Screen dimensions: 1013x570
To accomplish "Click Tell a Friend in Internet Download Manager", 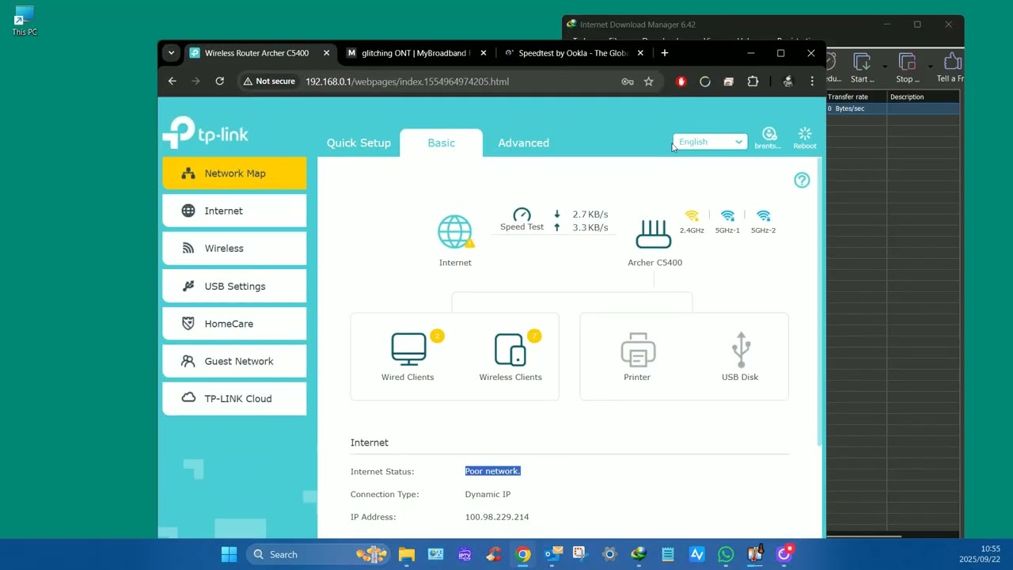I will [950, 67].
